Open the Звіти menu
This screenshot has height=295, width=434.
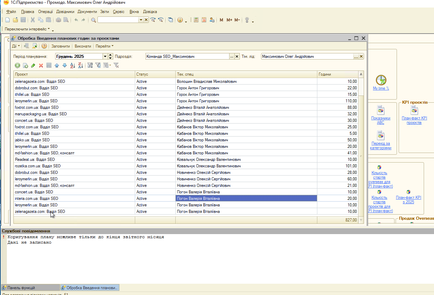point(104,12)
